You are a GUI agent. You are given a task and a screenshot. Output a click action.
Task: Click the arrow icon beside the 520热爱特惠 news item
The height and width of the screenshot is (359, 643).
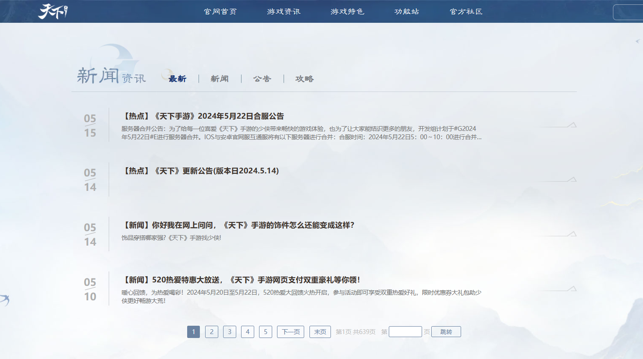click(557, 289)
